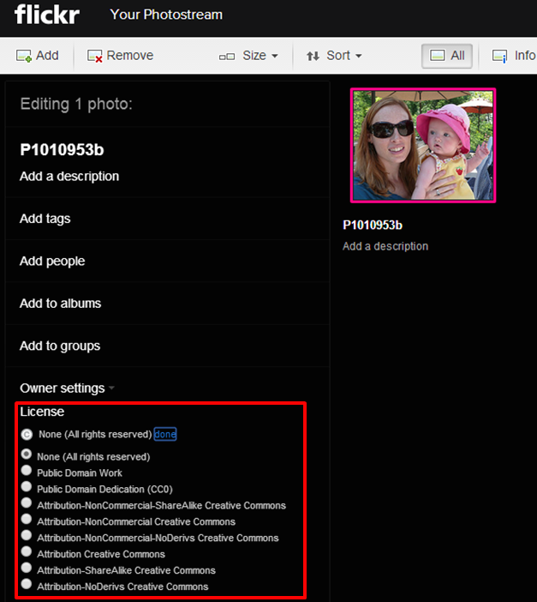Click title P1010953b under the thumbnail

tap(373, 225)
